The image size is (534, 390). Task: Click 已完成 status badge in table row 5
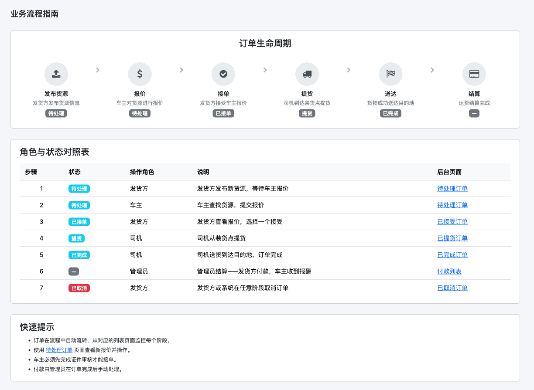[79, 255]
